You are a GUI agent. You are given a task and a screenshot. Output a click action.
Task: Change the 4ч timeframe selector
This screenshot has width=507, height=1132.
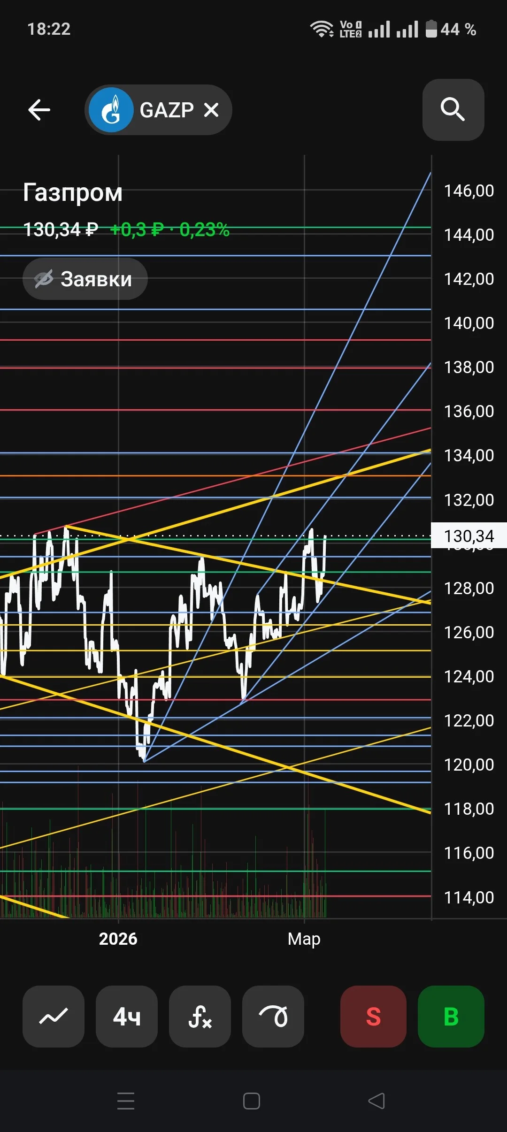coord(127,1016)
